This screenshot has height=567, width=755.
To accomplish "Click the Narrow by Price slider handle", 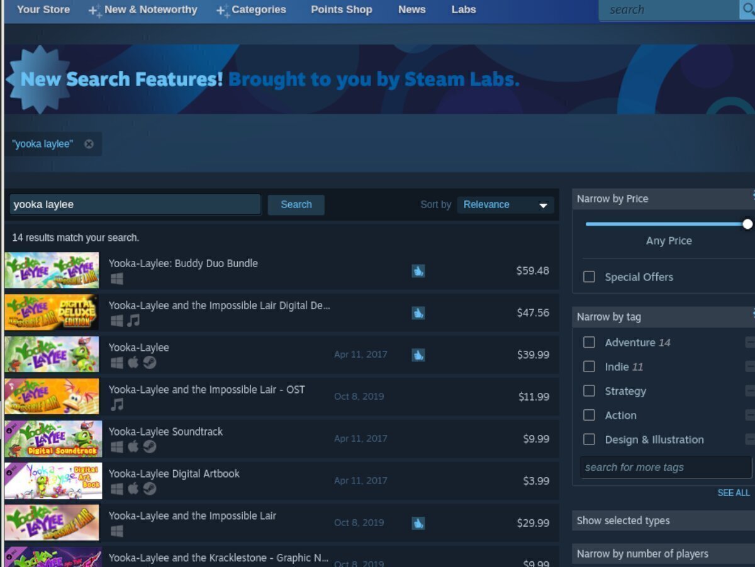I will click(x=747, y=224).
